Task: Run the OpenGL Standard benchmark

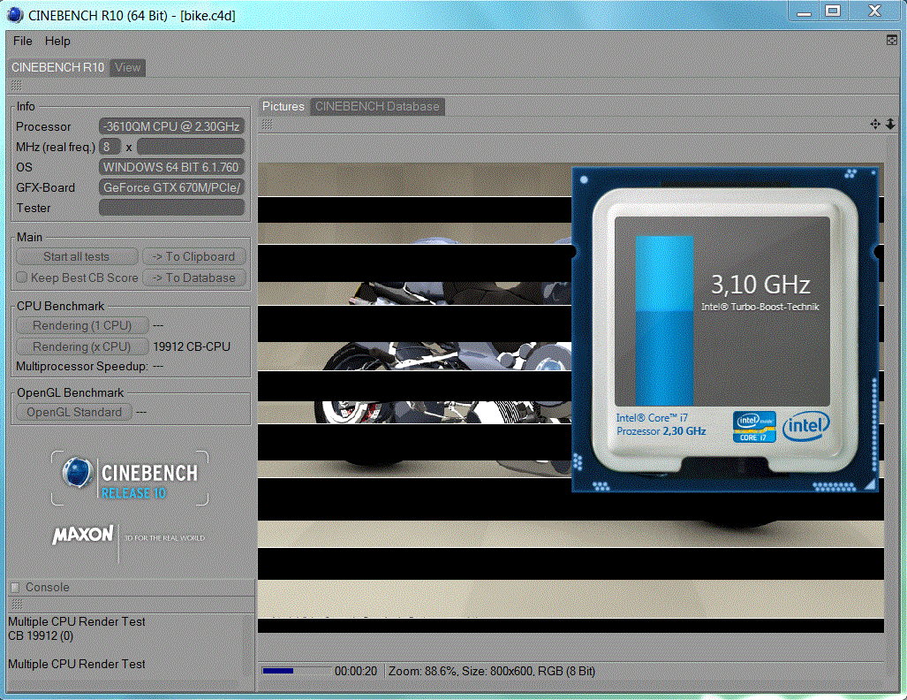Action: [74, 412]
